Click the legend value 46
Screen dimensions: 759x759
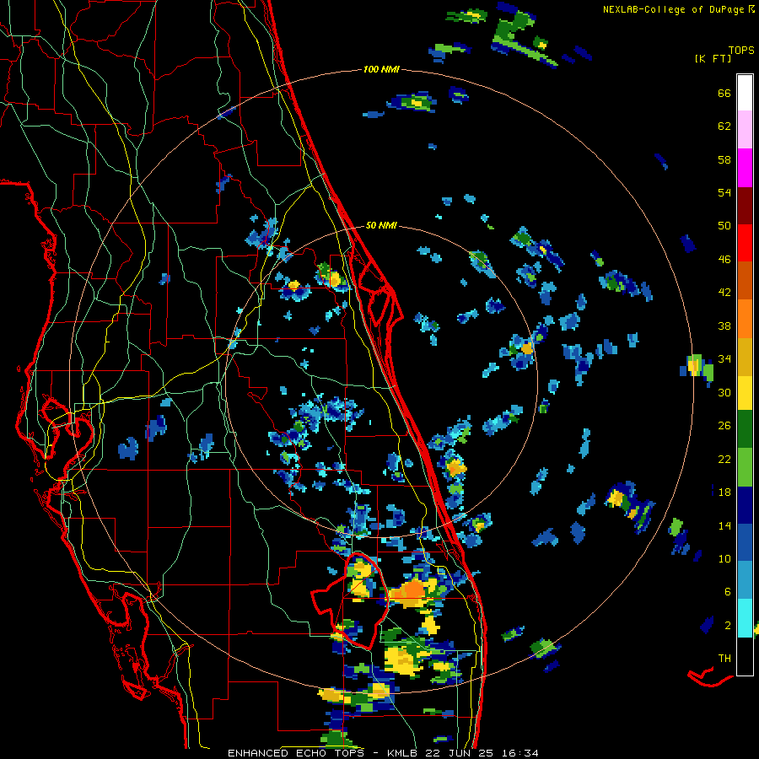[x=724, y=260]
